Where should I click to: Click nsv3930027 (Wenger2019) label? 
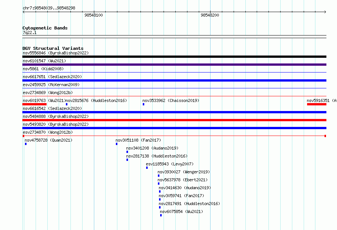184,172
